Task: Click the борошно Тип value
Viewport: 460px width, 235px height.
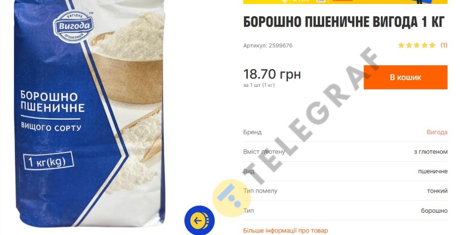Action: click(x=434, y=210)
